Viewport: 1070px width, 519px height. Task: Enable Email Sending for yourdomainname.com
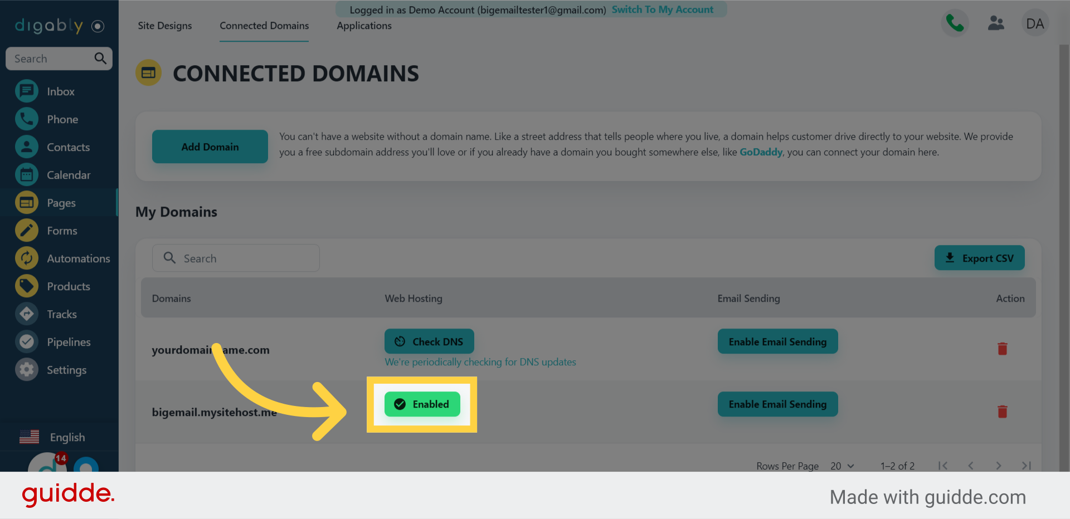pyautogui.click(x=778, y=341)
